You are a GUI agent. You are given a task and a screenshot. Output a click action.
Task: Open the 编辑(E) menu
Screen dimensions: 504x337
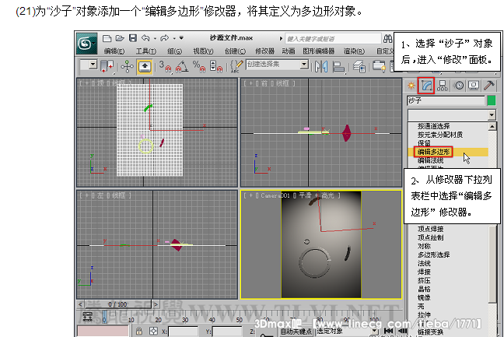(114, 51)
